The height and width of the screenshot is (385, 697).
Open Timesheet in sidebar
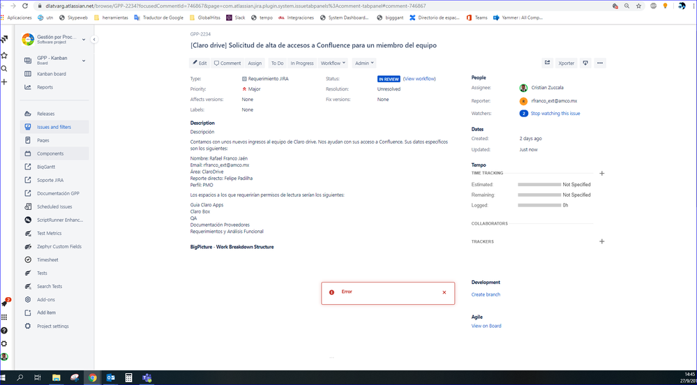(x=54, y=259)
